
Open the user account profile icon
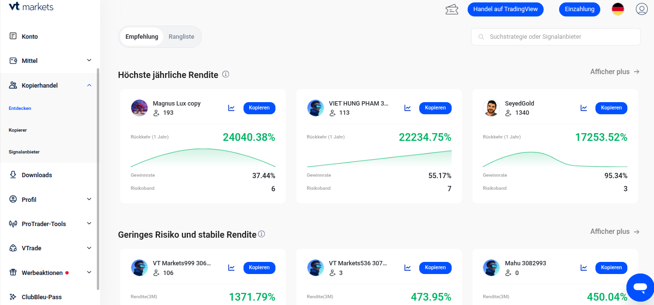click(x=641, y=9)
